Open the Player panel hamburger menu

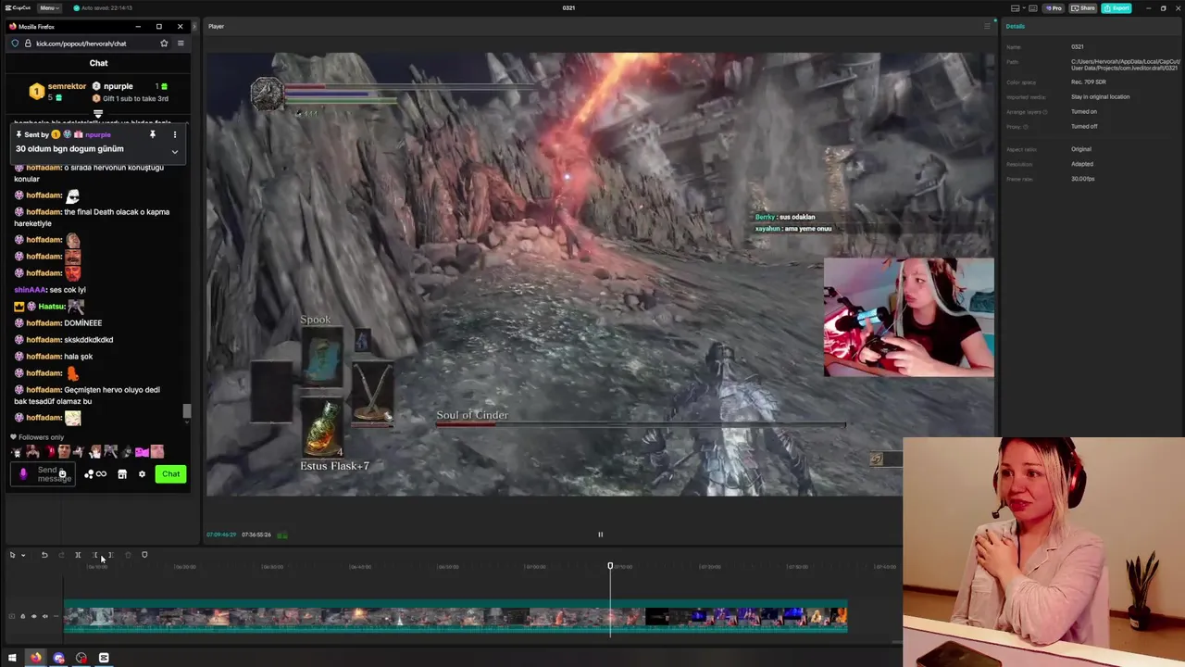tap(987, 26)
